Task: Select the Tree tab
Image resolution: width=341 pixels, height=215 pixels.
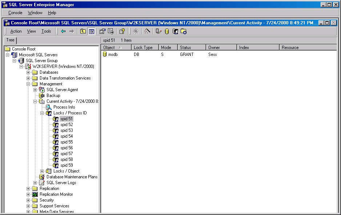Action: [x=10, y=40]
